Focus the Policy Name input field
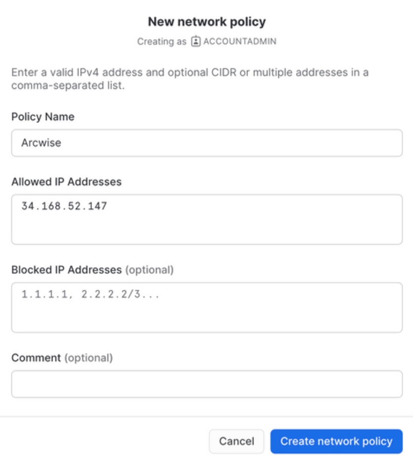 coord(206,143)
